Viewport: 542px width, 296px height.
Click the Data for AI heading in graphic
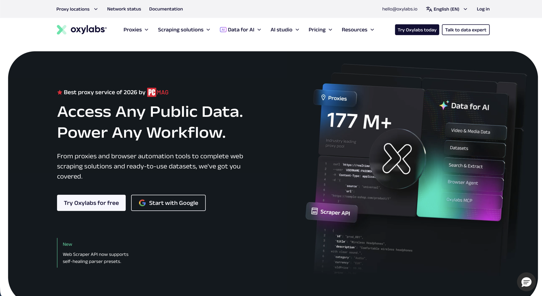470,106
